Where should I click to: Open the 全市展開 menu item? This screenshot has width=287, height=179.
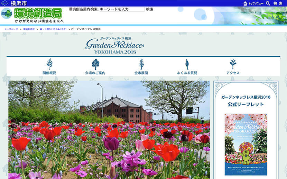[141, 73]
